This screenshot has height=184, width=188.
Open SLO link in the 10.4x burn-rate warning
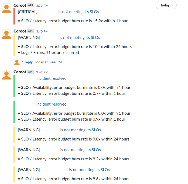pyautogui.click(x=80, y=38)
